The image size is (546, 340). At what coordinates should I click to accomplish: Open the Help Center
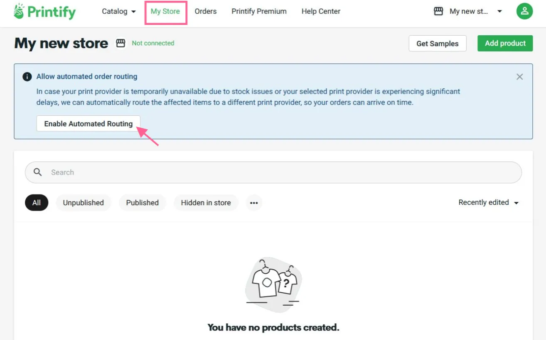click(321, 12)
